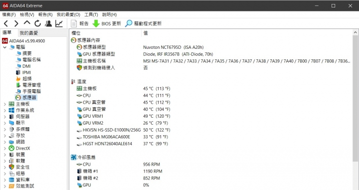This screenshot has height=190, width=359.
Task: Expand the 顯示 tree node
Action: 5,123
